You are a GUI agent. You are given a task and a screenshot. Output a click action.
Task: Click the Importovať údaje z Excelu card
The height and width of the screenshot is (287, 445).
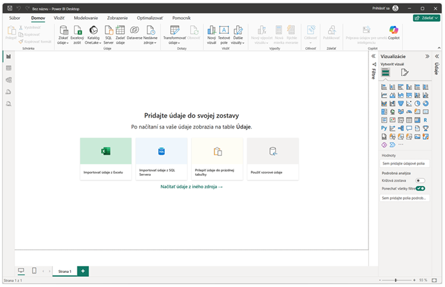point(106,159)
